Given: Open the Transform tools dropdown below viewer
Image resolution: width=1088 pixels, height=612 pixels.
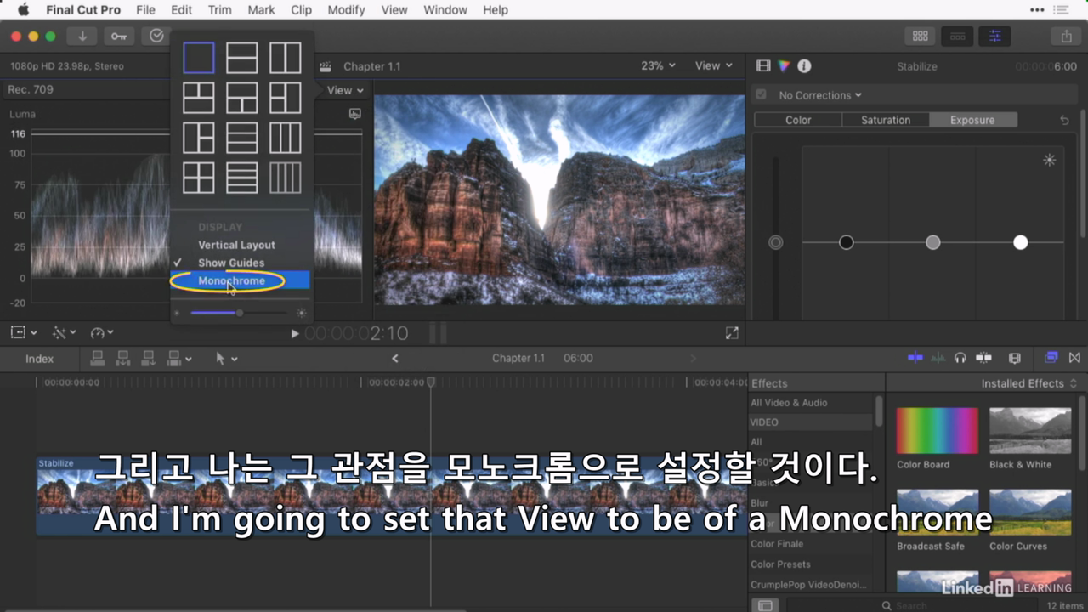Looking at the screenshot, I should (24, 333).
